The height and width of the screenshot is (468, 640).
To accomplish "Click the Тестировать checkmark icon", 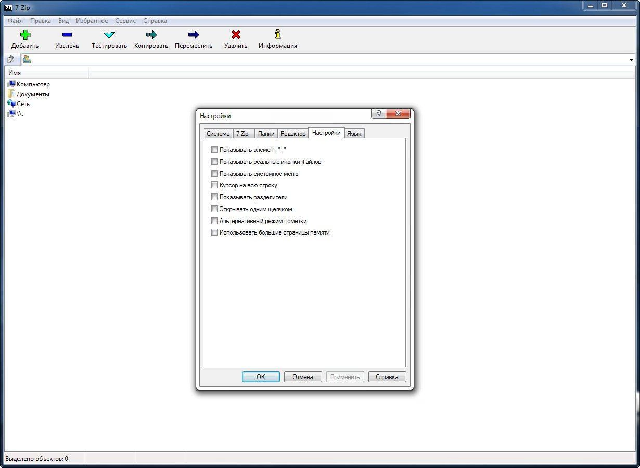I will (x=109, y=35).
